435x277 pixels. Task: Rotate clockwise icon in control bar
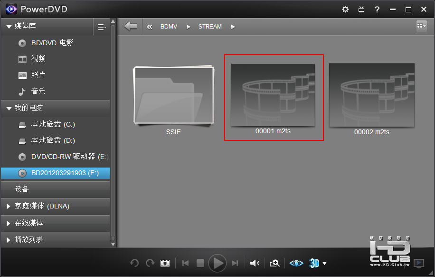click(x=150, y=263)
